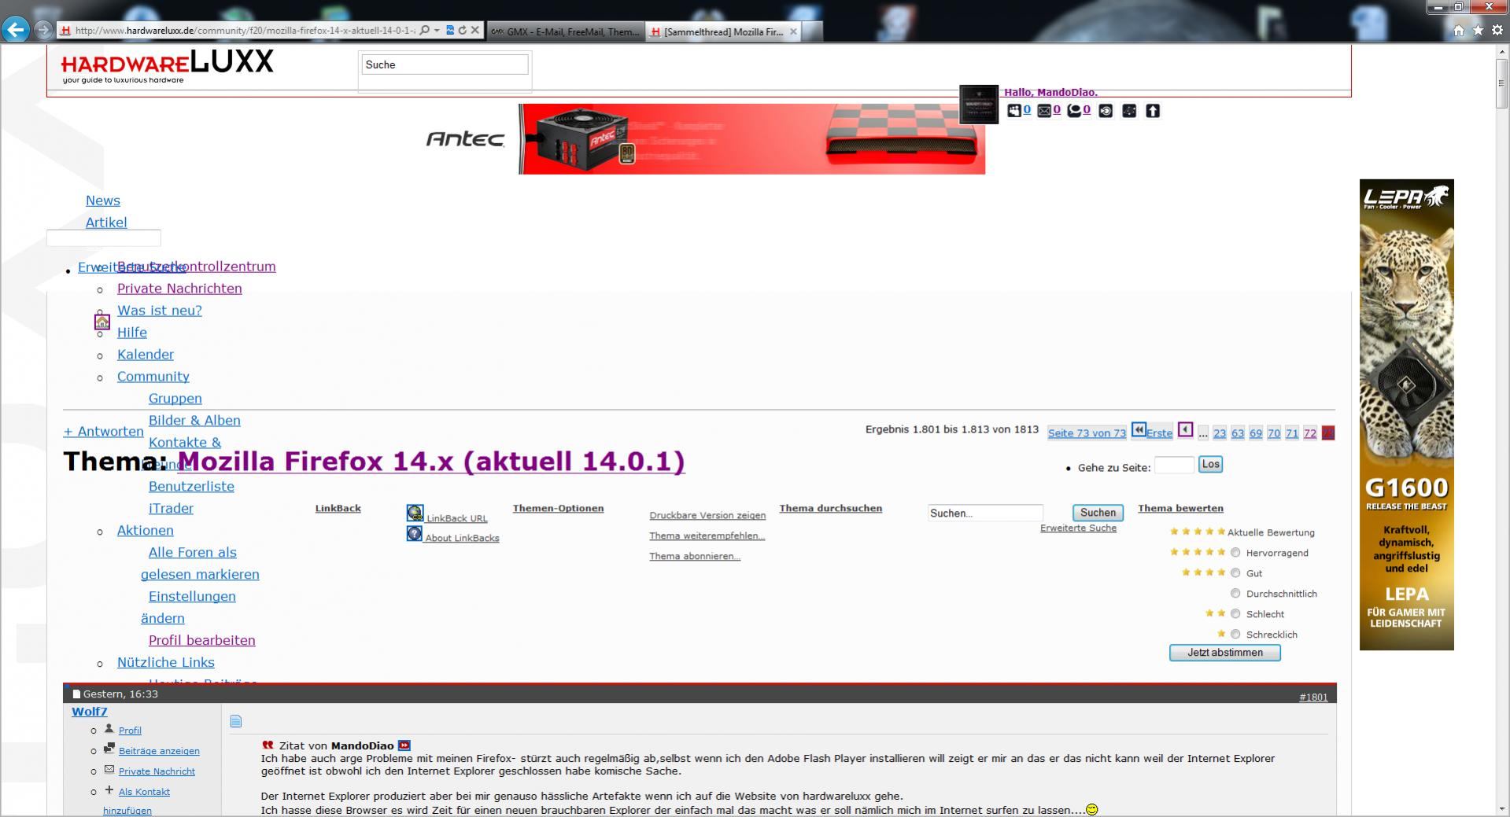Image resolution: width=1510 pixels, height=817 pixels.
Task: Open the envelope private messages icon
Action: click(x=1044, y=111)
